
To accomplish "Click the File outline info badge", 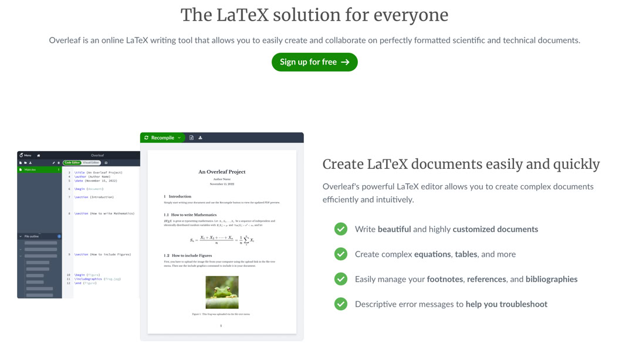I will pyautogui.click(x=59, y=236).
